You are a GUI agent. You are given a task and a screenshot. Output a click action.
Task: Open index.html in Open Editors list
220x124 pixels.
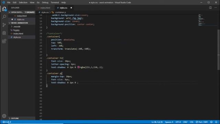pos(22,16)
